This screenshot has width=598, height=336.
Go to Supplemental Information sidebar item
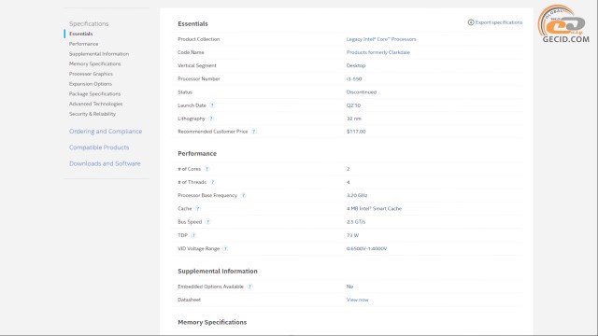point(99,54)
